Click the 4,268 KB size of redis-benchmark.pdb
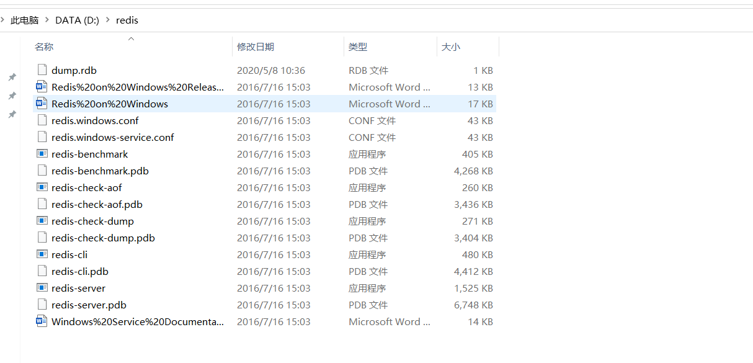 click(x=473, y=171)
